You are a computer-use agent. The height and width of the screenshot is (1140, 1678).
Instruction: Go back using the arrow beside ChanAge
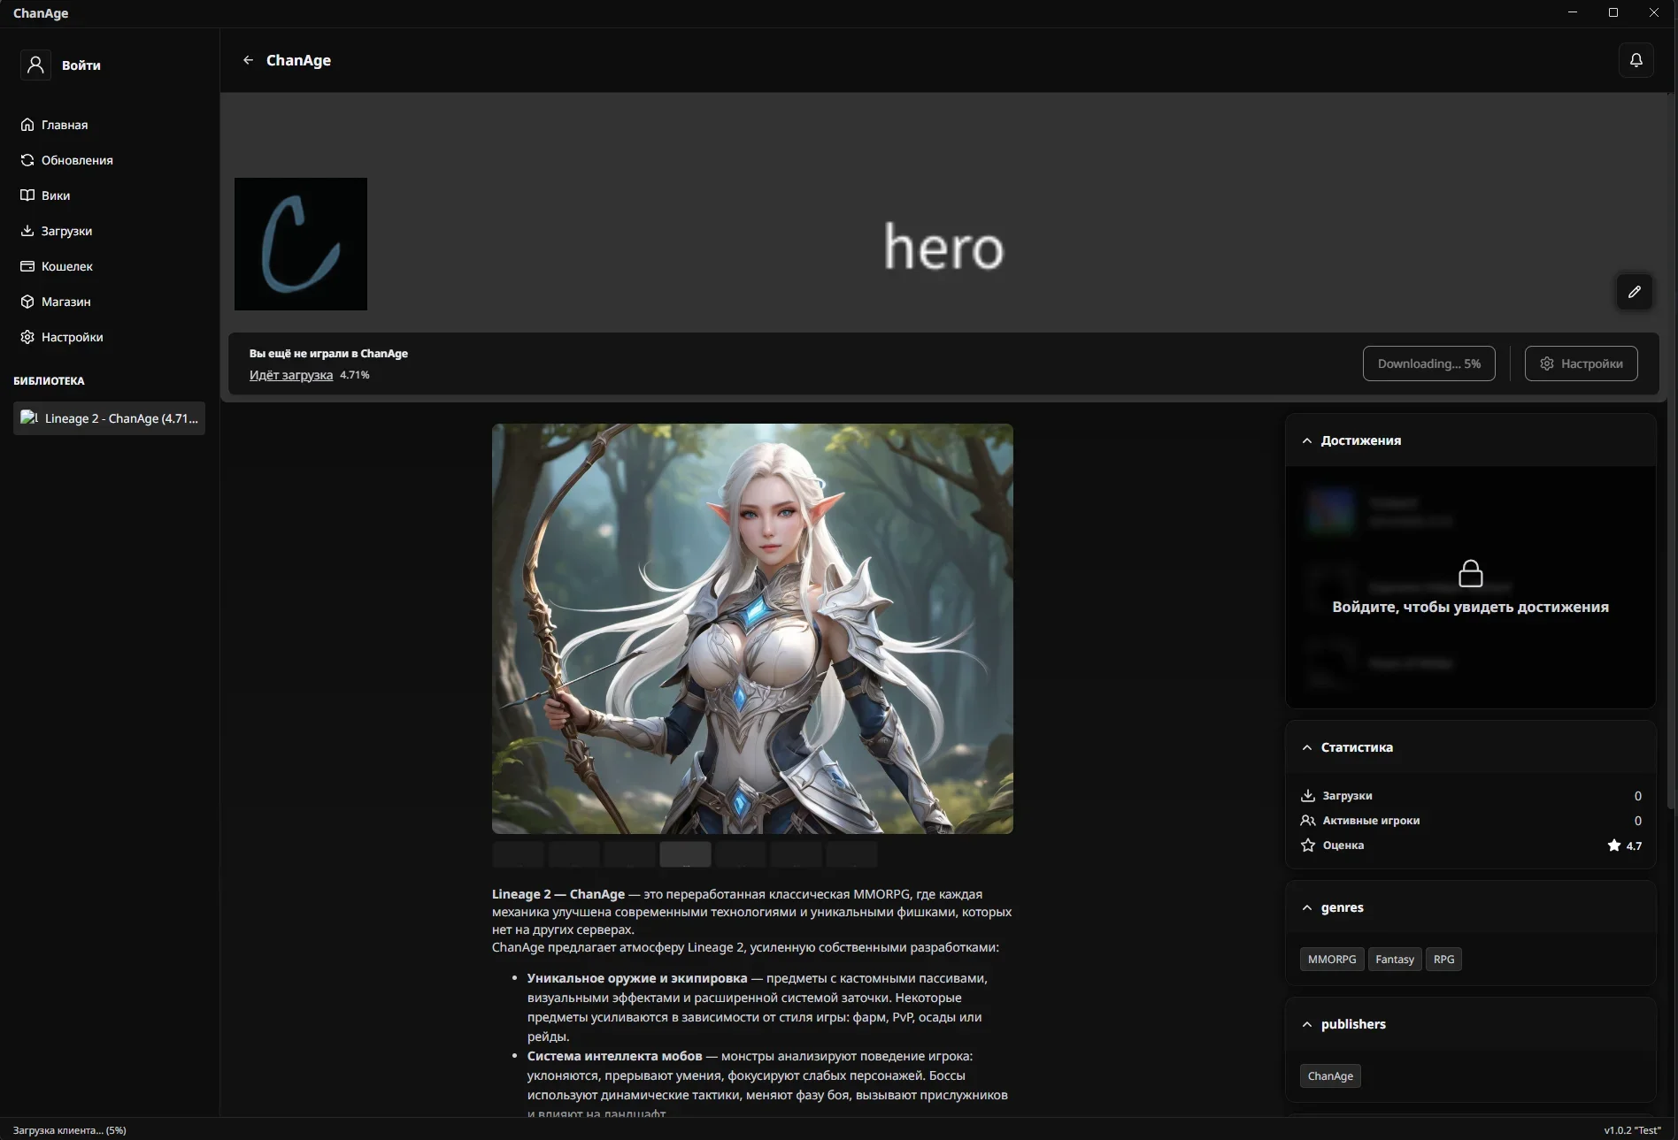(x=248, y=60)
